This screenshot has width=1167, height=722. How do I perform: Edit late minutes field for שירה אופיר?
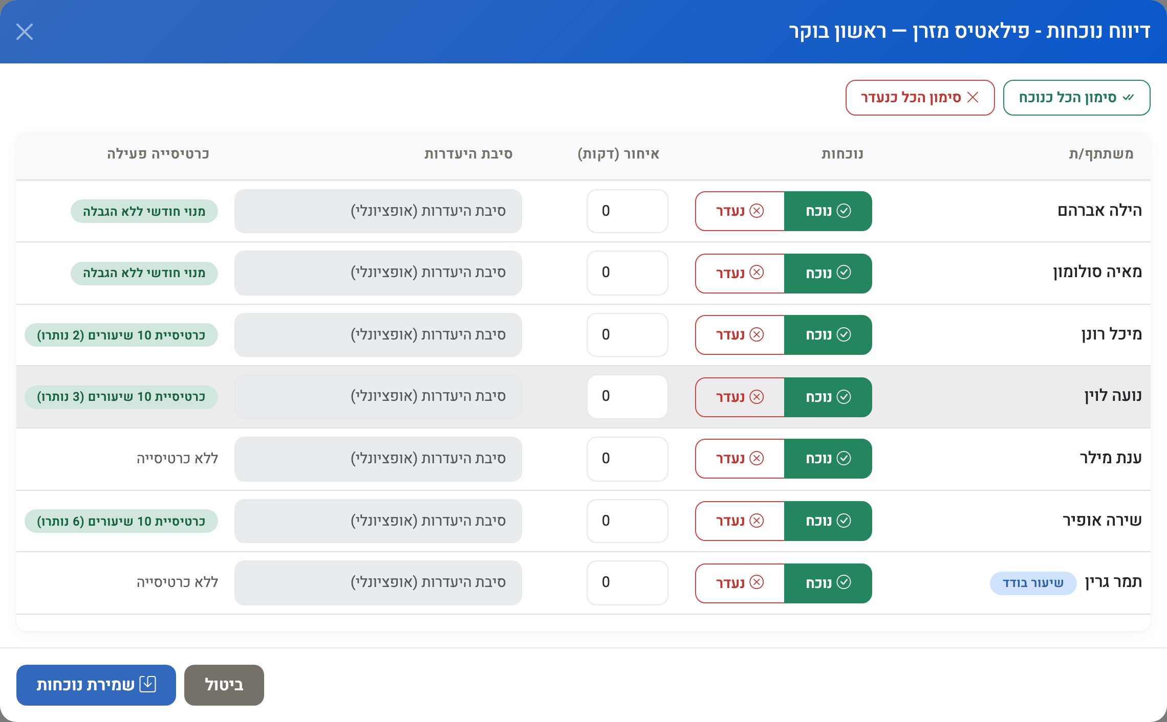(628, 521)
